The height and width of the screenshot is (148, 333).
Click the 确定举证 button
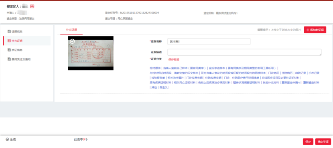pyautogui.click(x=323, y=142)
